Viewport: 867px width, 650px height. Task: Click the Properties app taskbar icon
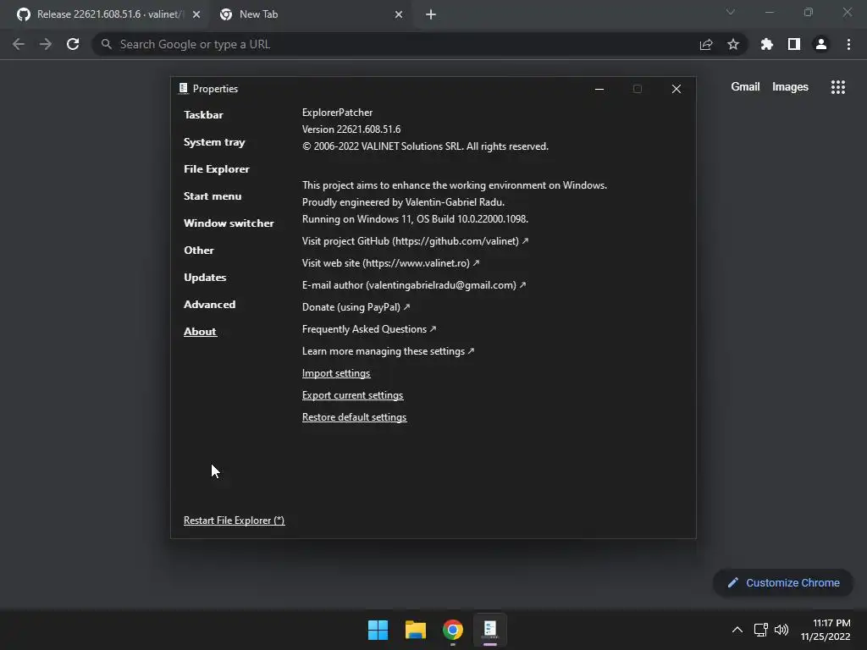[x=490, y=630]
